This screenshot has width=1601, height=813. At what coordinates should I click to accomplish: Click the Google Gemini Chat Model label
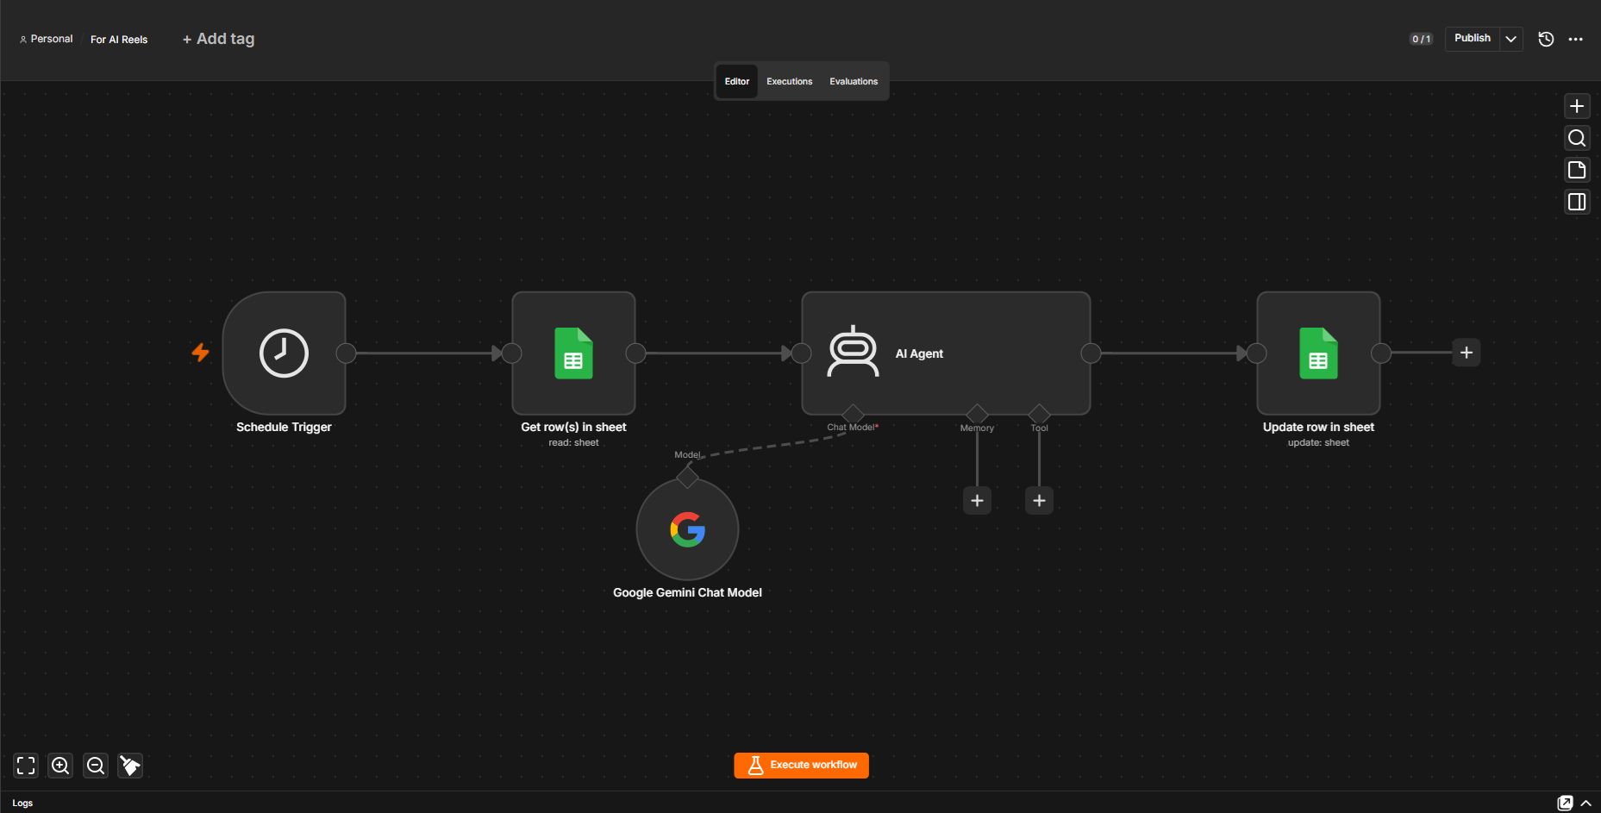pos(687,592)
